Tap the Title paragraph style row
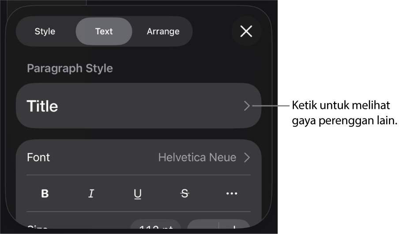417x234 pixels. pos(139,106)
